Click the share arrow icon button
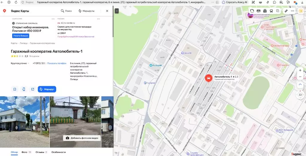Screen dimensions: 306x156 pyautogui.click(x=33, y=89)
